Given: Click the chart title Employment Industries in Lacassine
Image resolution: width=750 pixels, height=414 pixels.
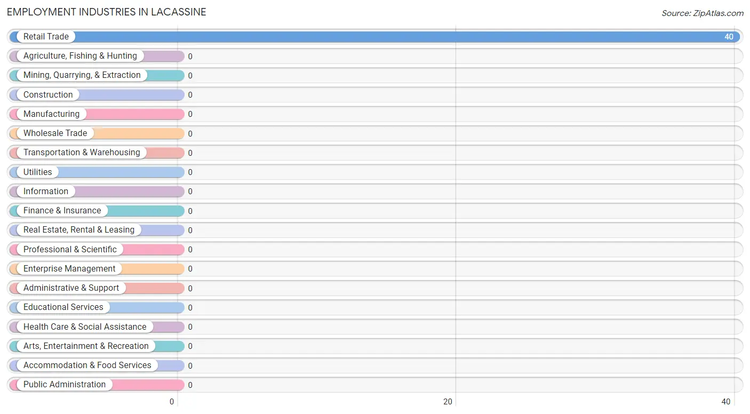Looking at the screenshot, I should (x=107, y=12).
